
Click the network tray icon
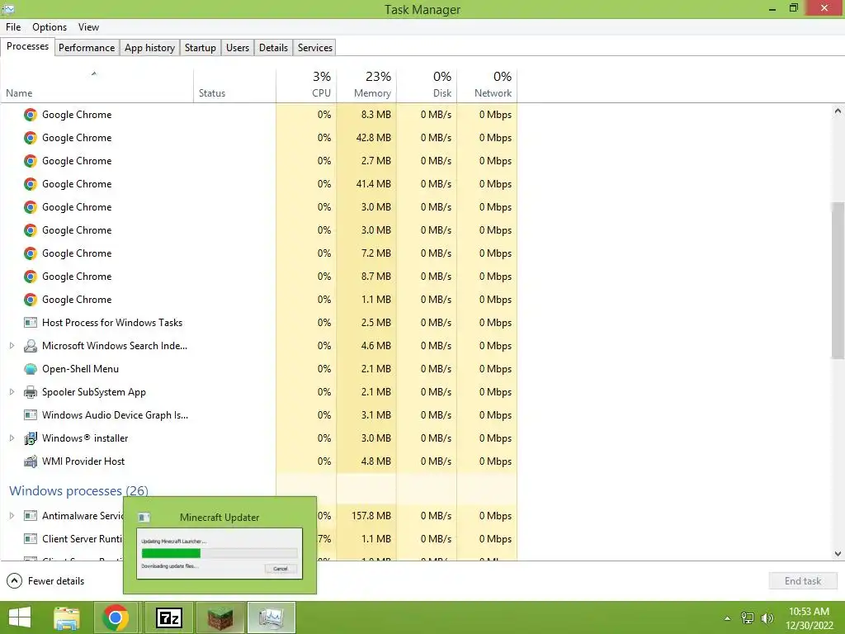[748, 618]
